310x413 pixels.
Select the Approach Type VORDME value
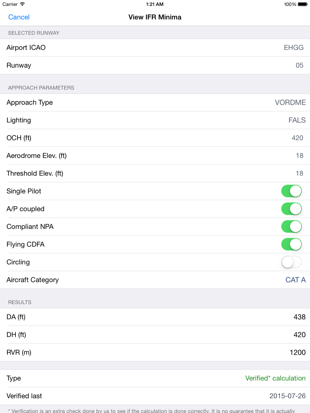(x=290, y=103)
